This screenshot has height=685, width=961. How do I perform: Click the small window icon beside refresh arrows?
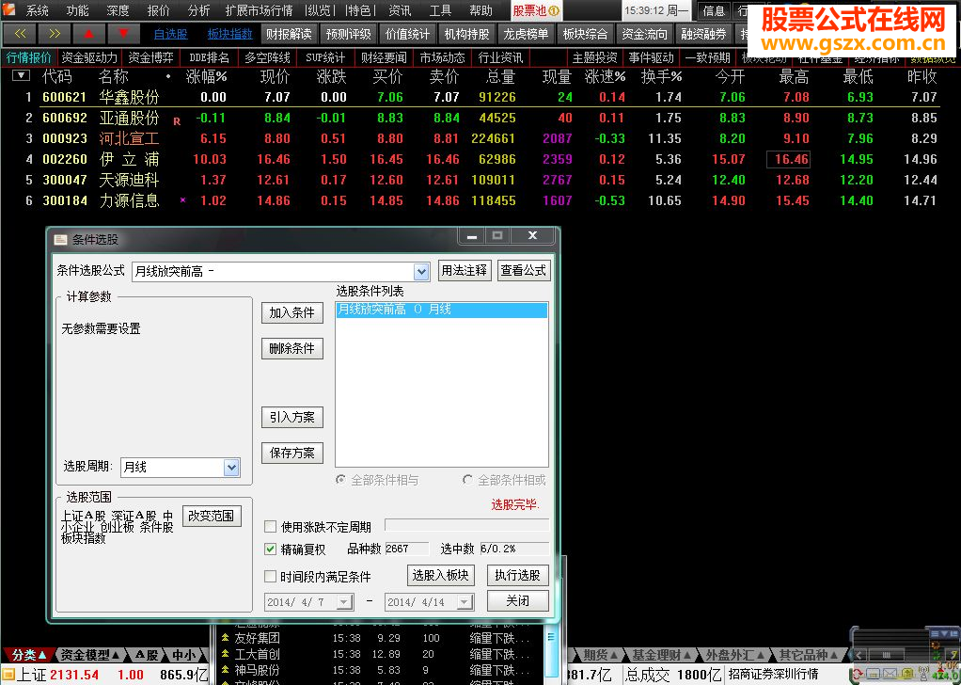coord(874,675)
